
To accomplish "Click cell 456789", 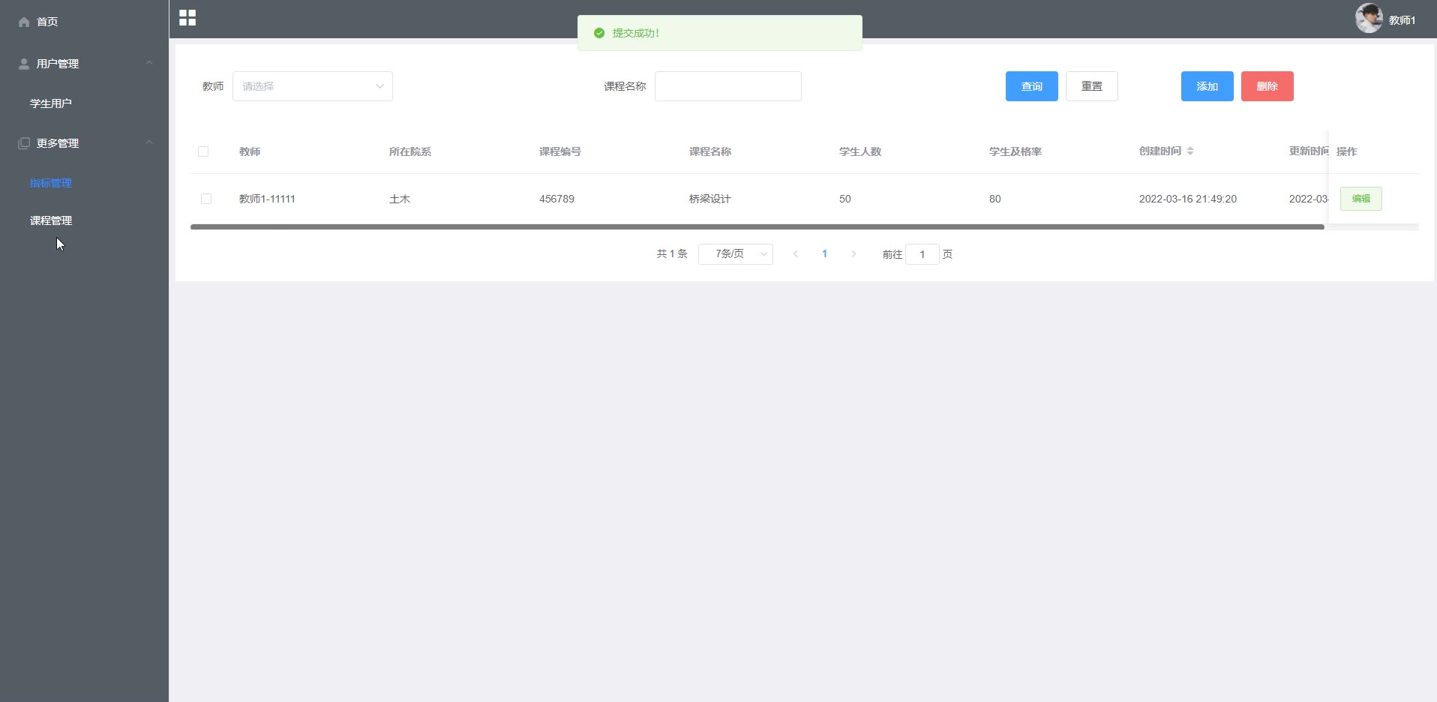I will click(556, 199).
